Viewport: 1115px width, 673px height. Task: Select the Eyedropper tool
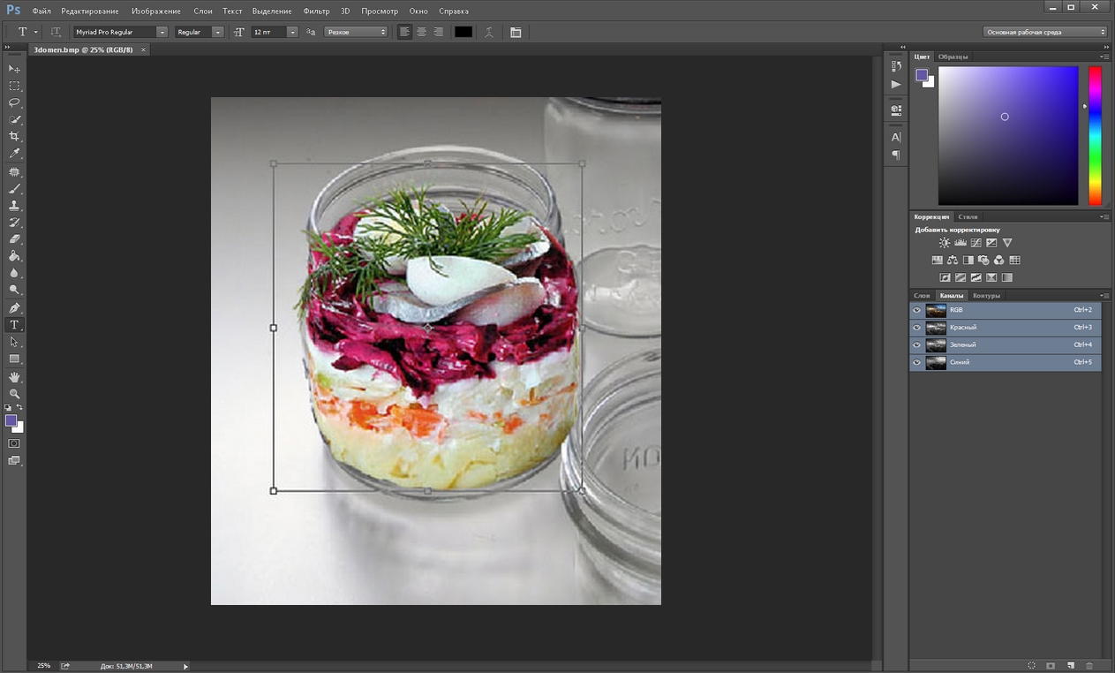tap(14, 154)
